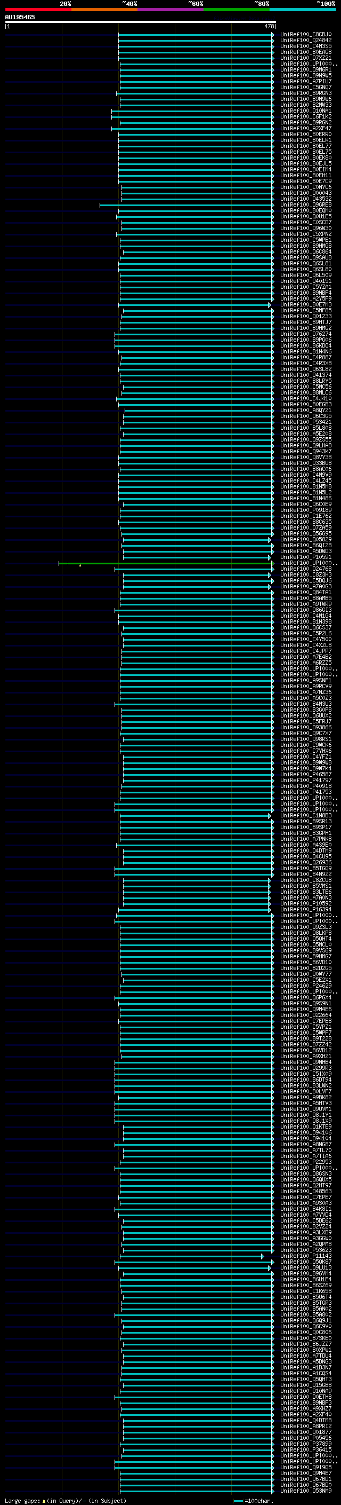
Task: Select hit UniRef100_Q01877
Action: pyautogui.click(x=306, y=1432)
